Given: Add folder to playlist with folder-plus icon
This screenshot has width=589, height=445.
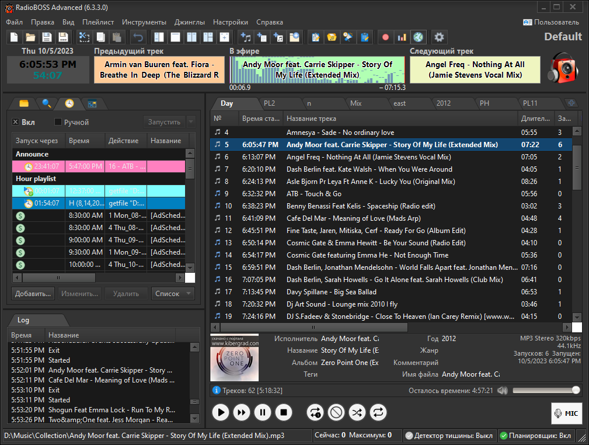Looking at the screenshot, I should point(294,37).
